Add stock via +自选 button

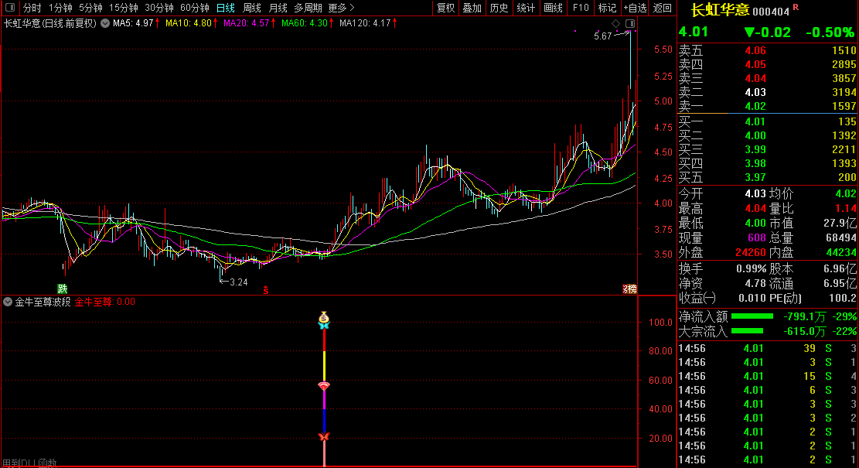pyautogui.click(x=634, y=8)
